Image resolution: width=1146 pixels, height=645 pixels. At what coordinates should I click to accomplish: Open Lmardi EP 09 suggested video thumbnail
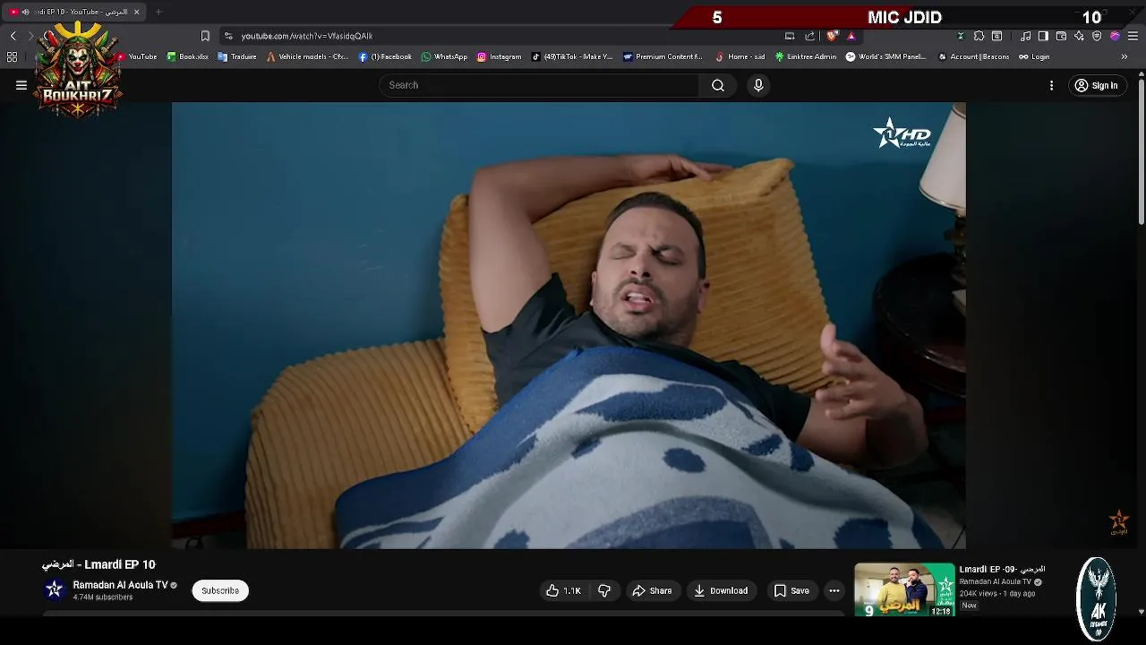904,589
